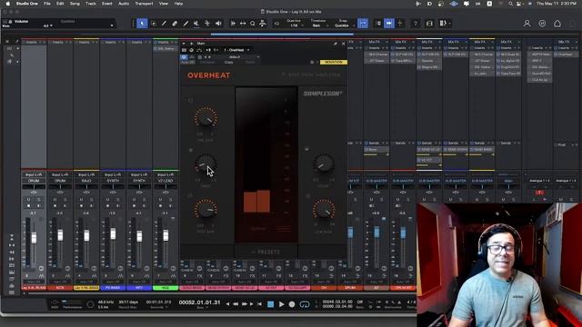
Task: Select the Listen (speaker) tool
Action: (218, 24)
